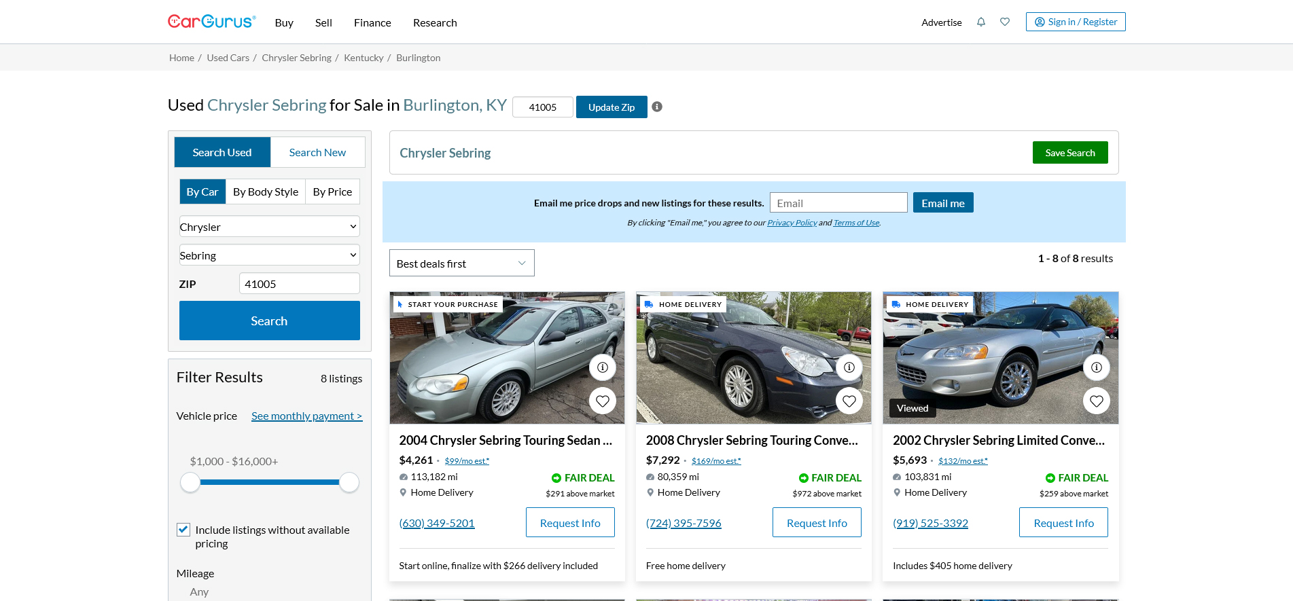This screenshot has width=1293, height=601.
Task: Click the ZIP field in search panel
Action: 300,283
